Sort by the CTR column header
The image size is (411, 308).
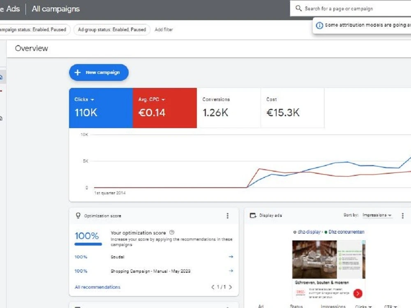tap(390, 306)
